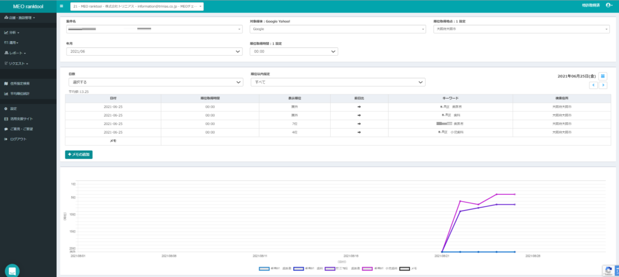
Task: Open the 順位以内指定 すべて dropdown
Action: [338, 82]
